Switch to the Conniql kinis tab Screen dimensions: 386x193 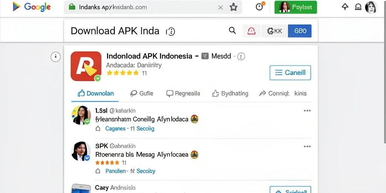coord(283,93)
